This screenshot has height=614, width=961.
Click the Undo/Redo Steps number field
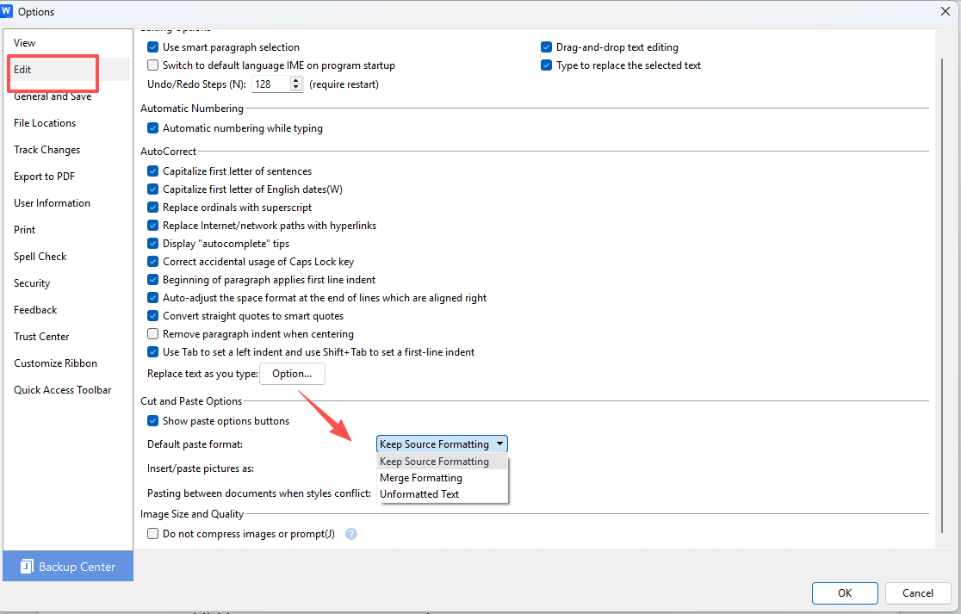270,84
